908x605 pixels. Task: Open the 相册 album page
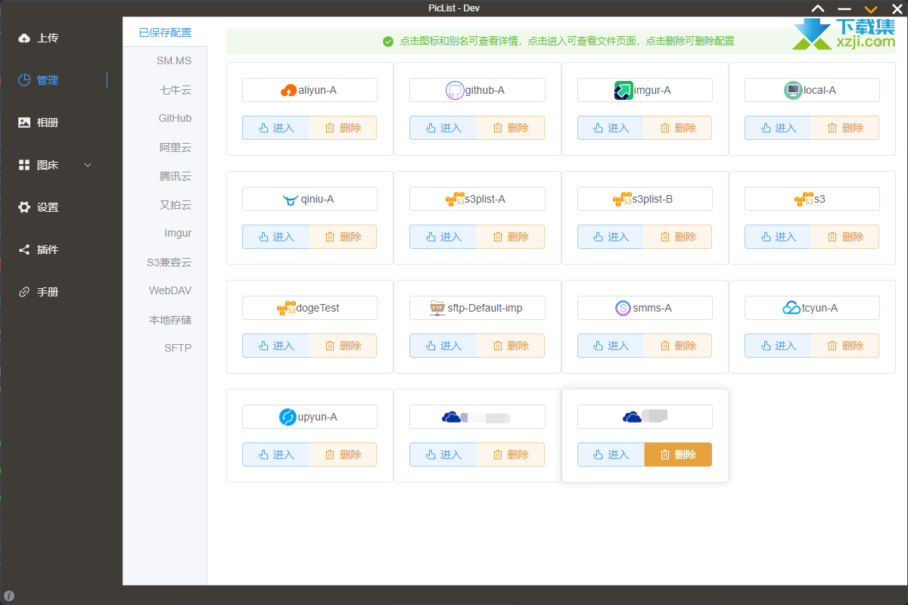point(48,123)
